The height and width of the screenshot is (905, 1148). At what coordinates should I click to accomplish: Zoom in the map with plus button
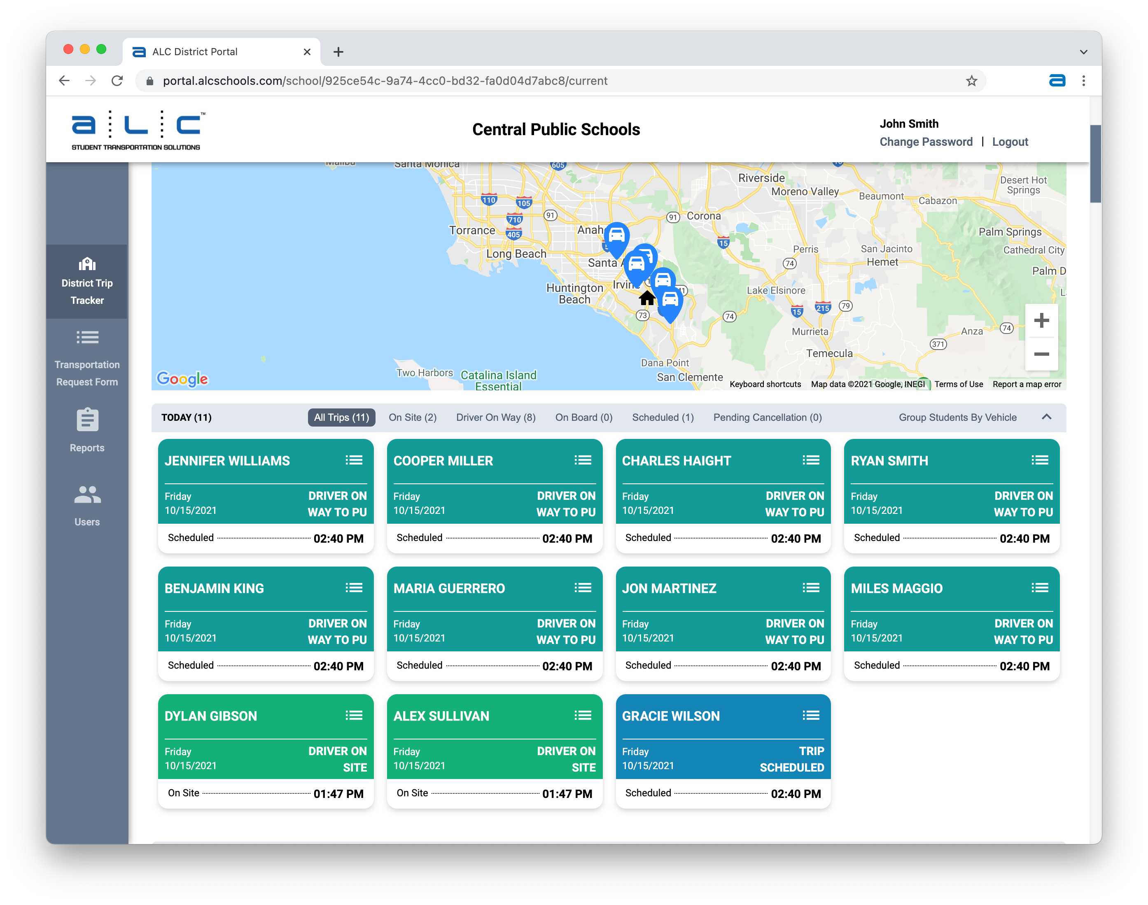1041,320
